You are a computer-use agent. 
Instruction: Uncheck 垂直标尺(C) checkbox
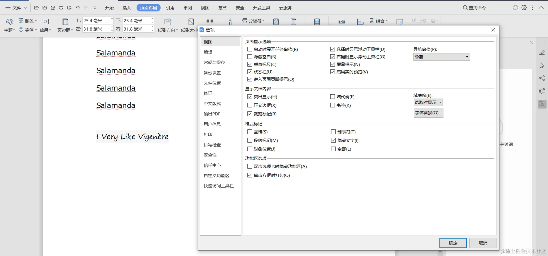point(250,64)
